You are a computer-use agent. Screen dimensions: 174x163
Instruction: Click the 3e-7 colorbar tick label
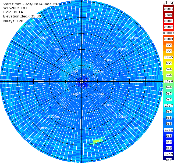point(169,99)
